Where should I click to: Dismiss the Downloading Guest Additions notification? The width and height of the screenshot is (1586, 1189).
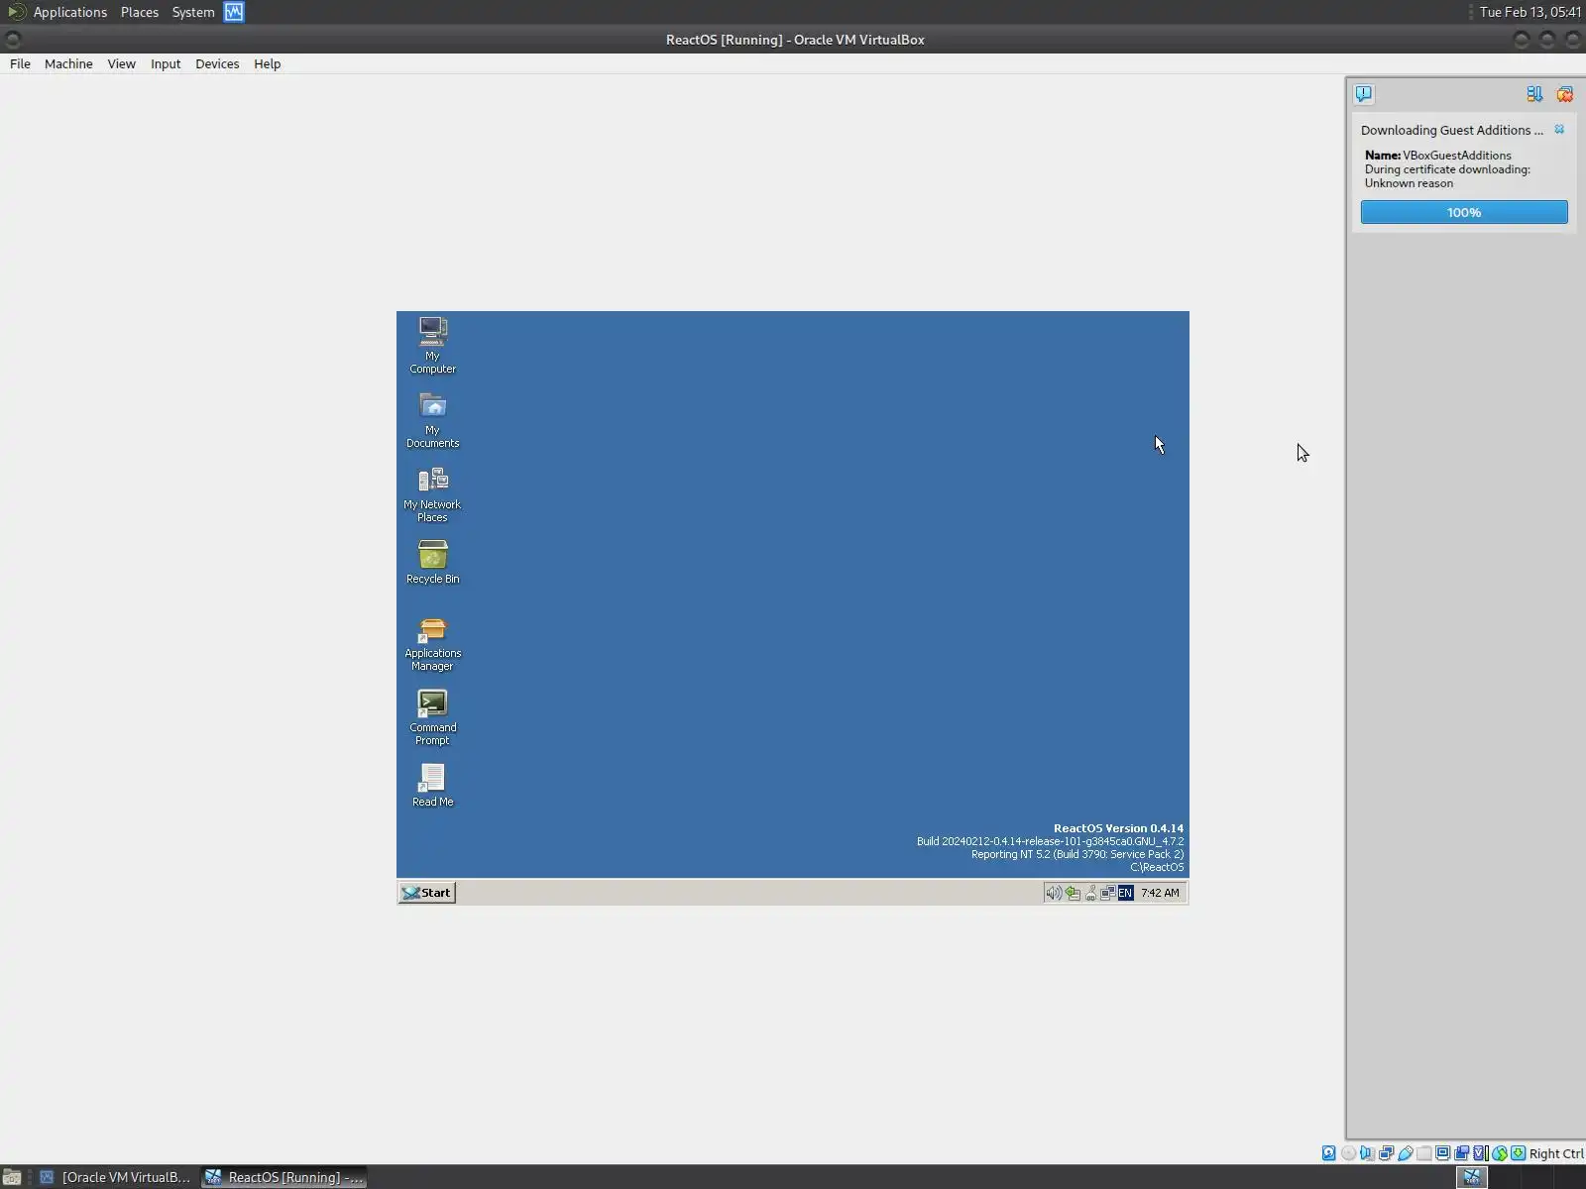click(1559, 130)
